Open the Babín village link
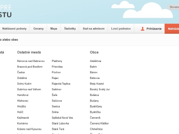Image resolution: width=179 pixels, height=134 pixels. pyautogui.click(x=93, y=67)
